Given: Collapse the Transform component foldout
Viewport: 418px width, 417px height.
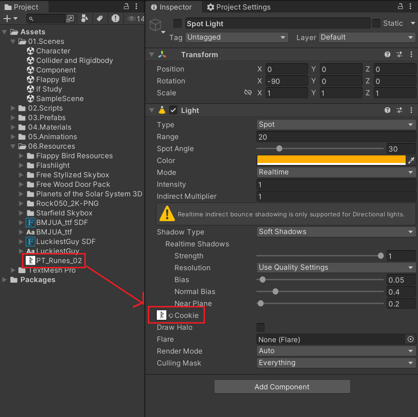Looking at the screenshot, I should click(x=152, y=55).
